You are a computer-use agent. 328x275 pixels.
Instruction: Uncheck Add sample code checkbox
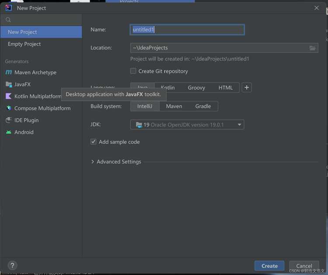(x=93, y=141)
